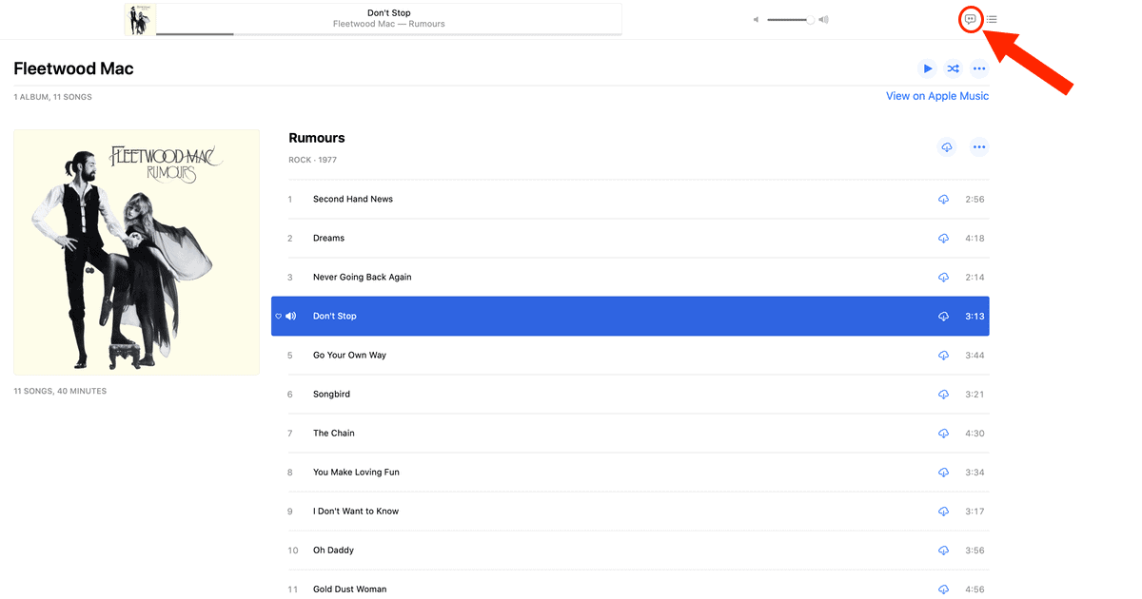Download Songbird from cloud
The height and width of the screenshot is (599, 1142).
click(943, 395)
